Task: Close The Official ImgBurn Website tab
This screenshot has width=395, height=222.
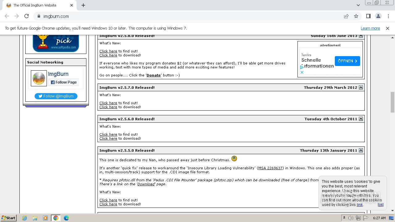Action: pyautogui.click(x=72, y=5)
